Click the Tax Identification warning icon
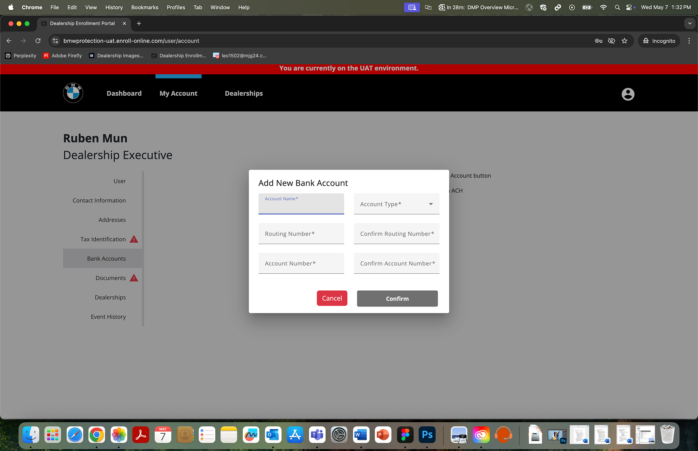The image size is (698, 451). (134, 239)
